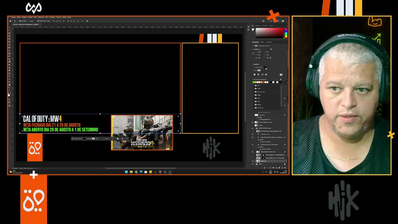398x224 pixels.
Task: Select the Frame tool
Action: point(9,42)
